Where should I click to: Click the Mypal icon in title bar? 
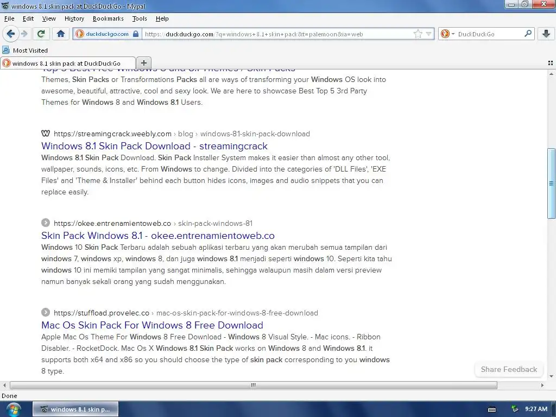pyautogui.click(x=5, y=5)
